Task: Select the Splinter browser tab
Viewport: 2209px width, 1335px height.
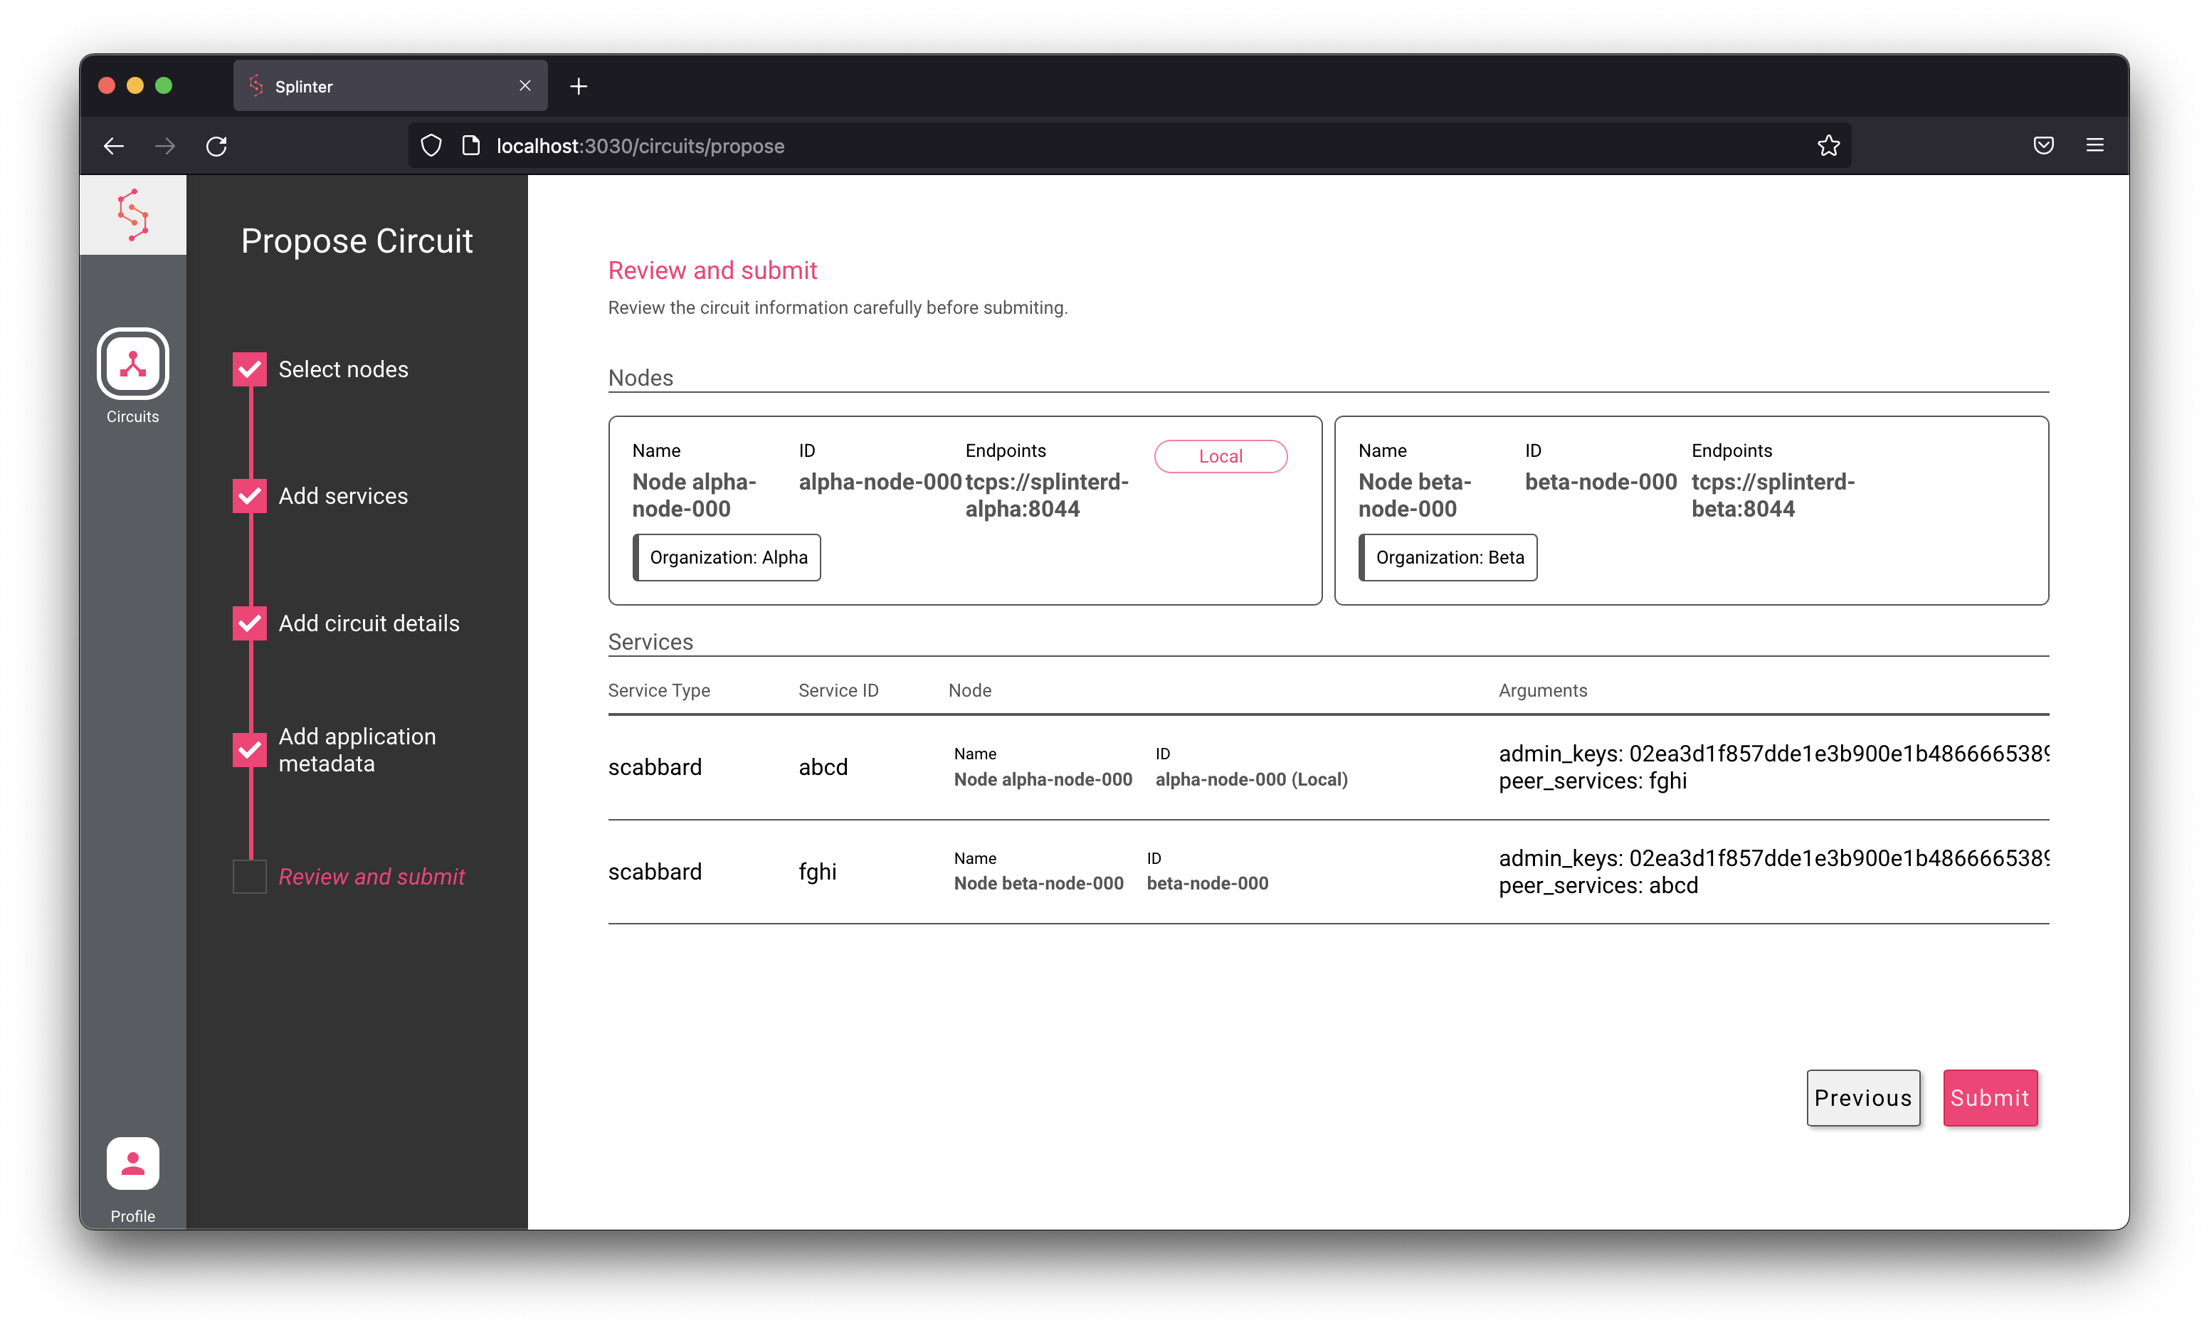Action: [x=390, y=86]
